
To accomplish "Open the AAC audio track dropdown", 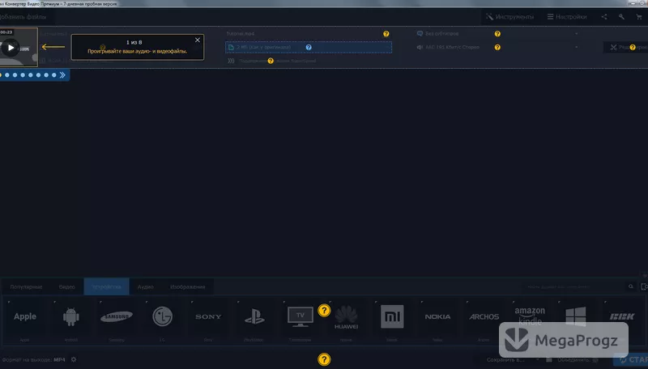I will (497, 48).
